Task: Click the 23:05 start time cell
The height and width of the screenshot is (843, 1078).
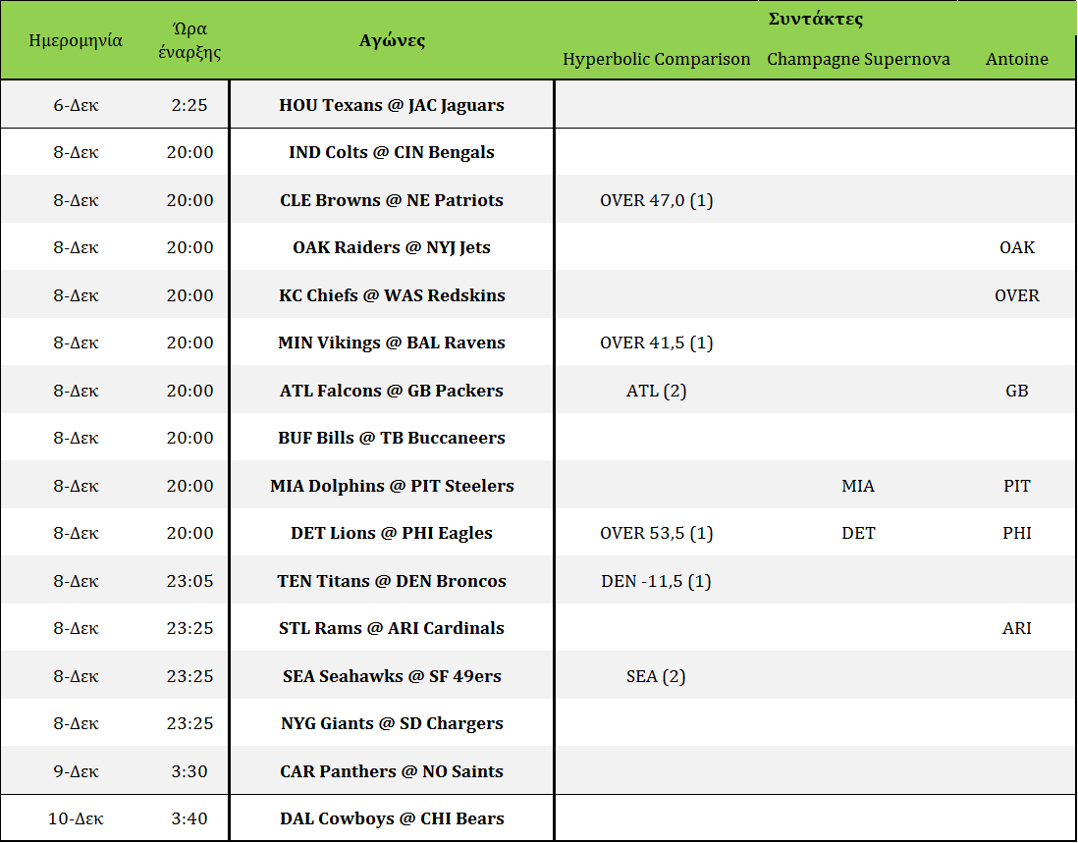Action: coord(189,581)
